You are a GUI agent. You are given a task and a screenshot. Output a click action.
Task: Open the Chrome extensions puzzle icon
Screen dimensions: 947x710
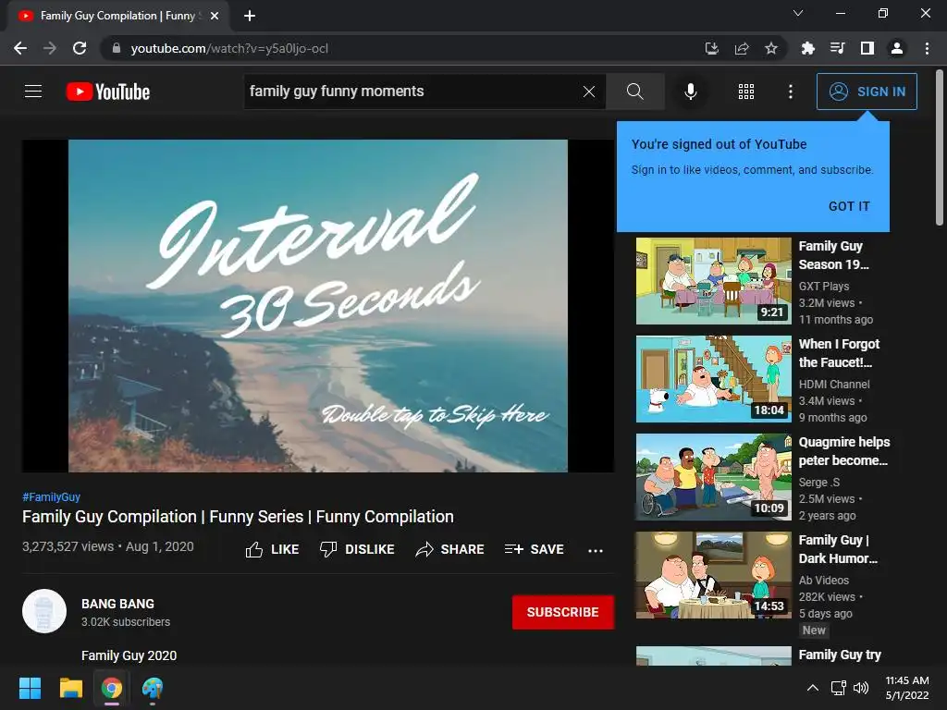[807, 48]
